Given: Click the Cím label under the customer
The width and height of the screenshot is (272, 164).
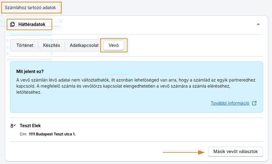Looking at the screenshot, I should (23, 134).
